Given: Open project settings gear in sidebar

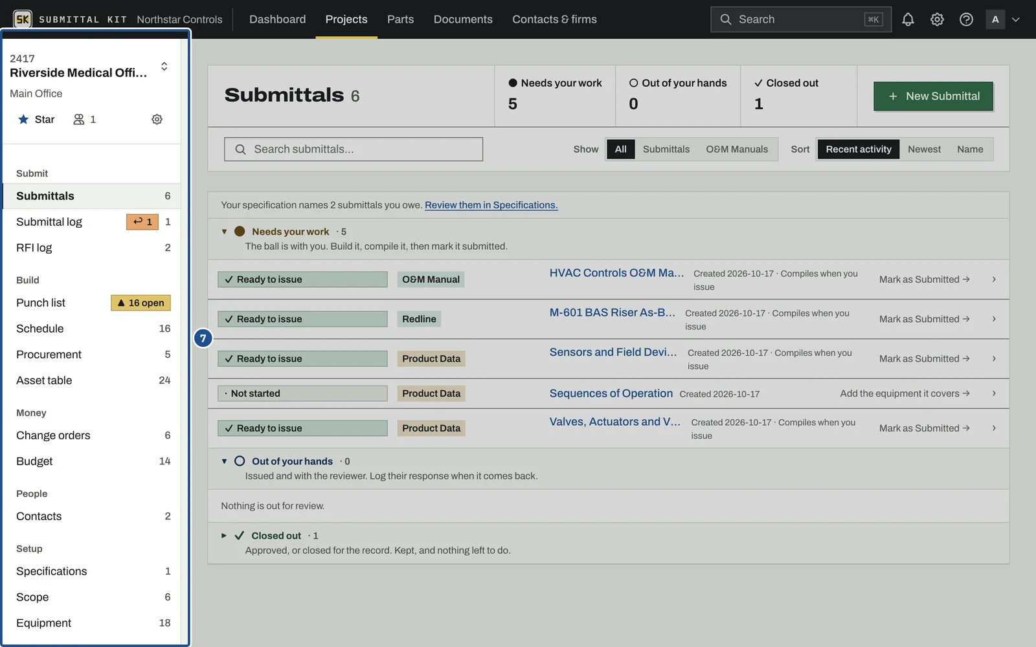Looking at the screenshot, I should tap(157, 120).
